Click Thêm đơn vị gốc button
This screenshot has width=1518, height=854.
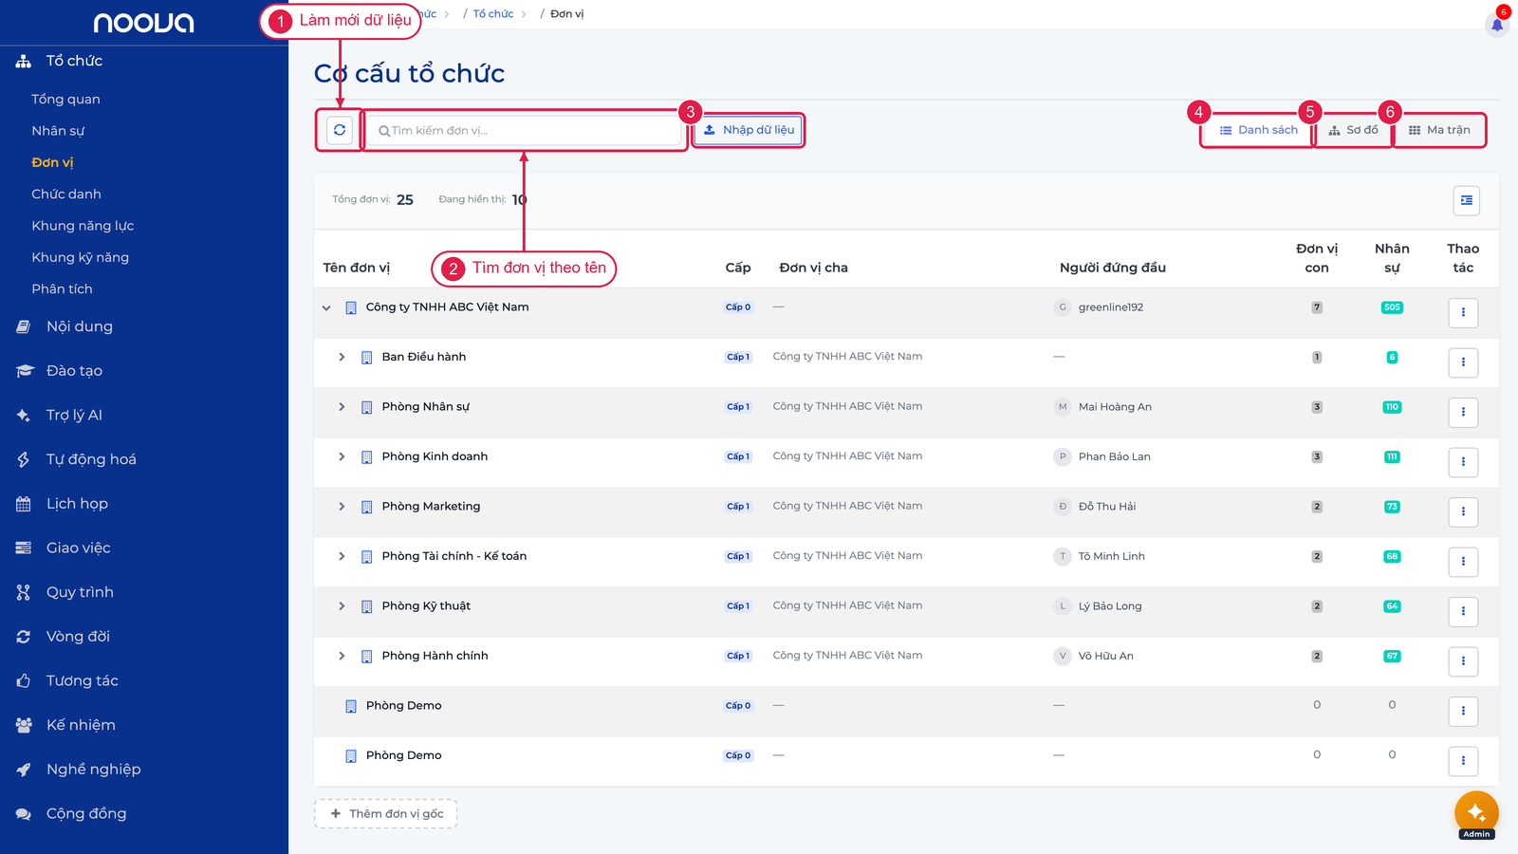click(386, 814)
